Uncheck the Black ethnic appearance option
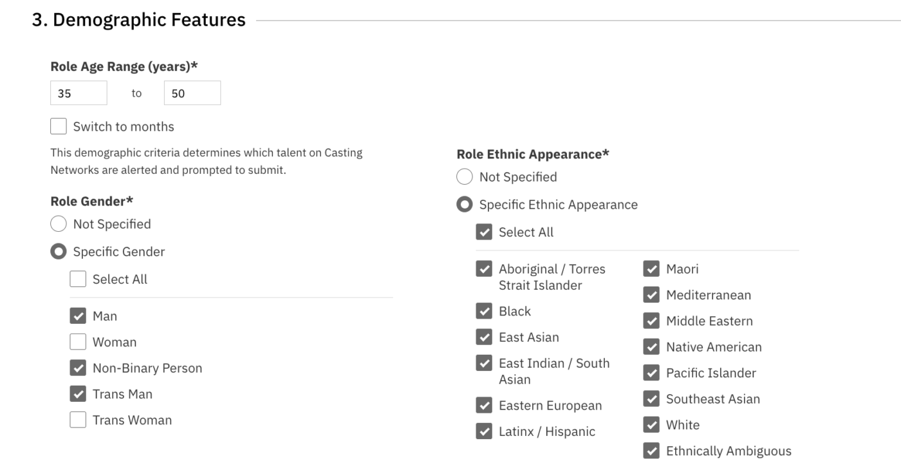Viewport: 901px width, 470px height. click(483, 311)
